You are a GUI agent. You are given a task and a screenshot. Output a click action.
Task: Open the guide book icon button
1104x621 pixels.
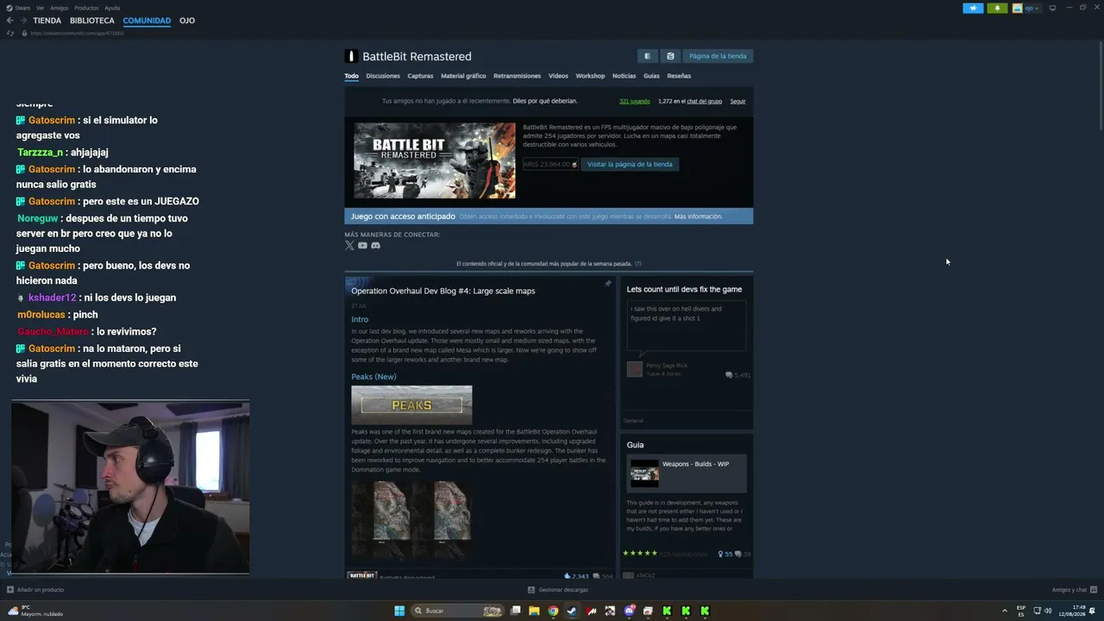pyautogui.click(x=647, y=56)
